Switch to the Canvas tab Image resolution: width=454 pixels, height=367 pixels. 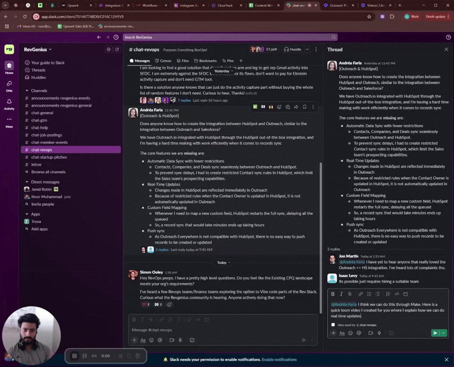coord(163,61)
